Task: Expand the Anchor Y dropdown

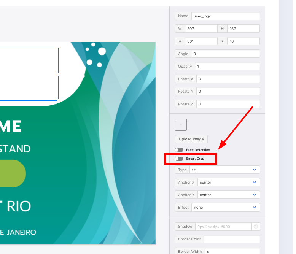Action: coord(228,195)
